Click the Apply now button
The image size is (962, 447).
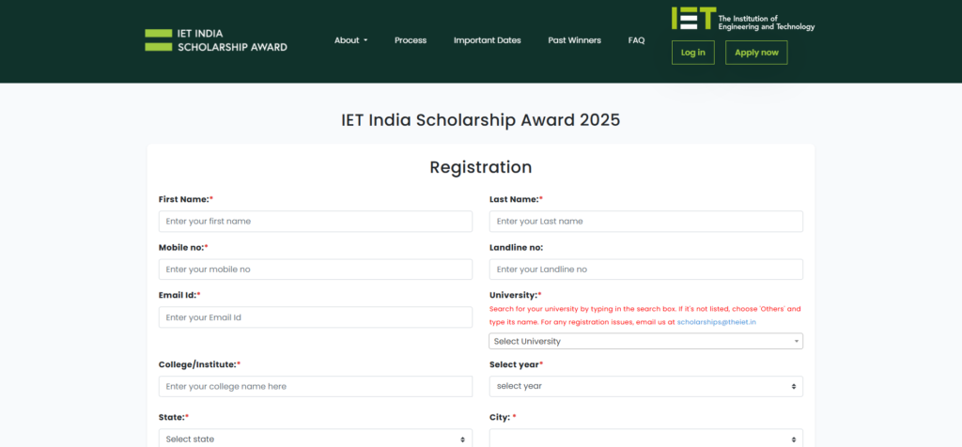(x=756, y=53)
